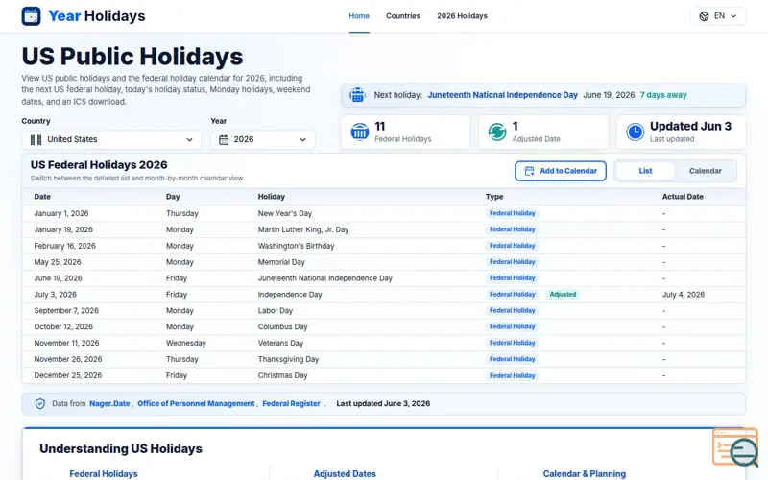Click the United States flag icon

[36, 139]
